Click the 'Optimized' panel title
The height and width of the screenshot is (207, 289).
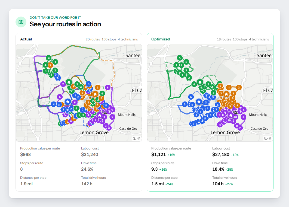point(161,39)
